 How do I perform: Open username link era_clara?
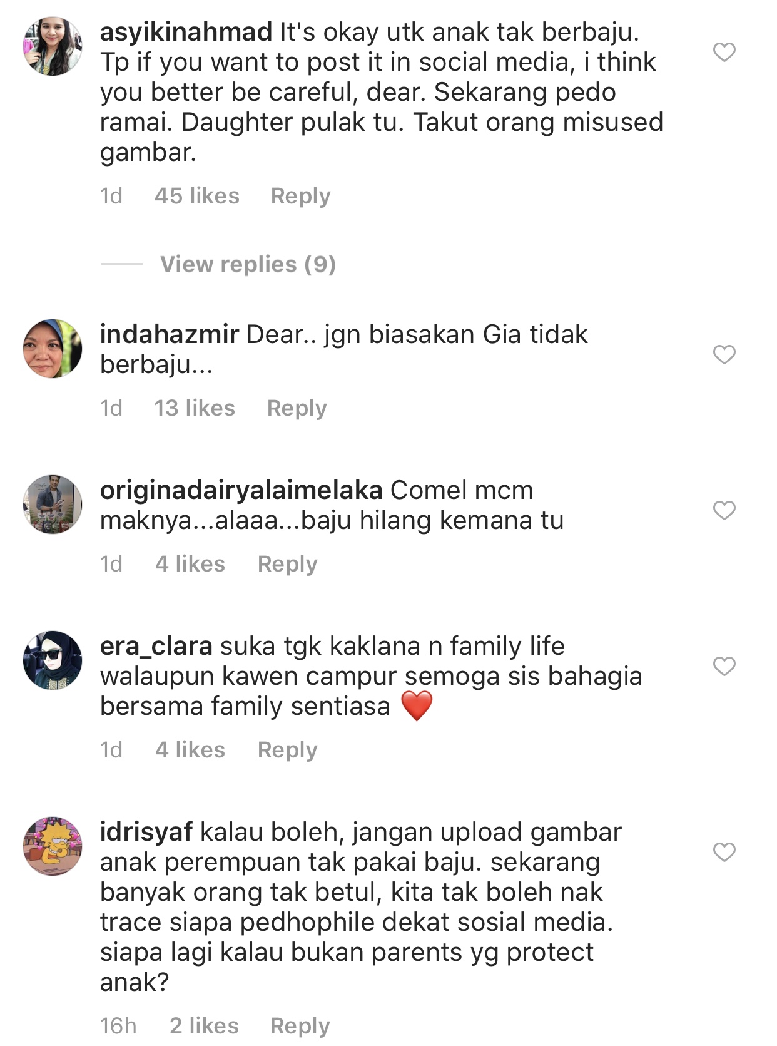tap(156, 646)
